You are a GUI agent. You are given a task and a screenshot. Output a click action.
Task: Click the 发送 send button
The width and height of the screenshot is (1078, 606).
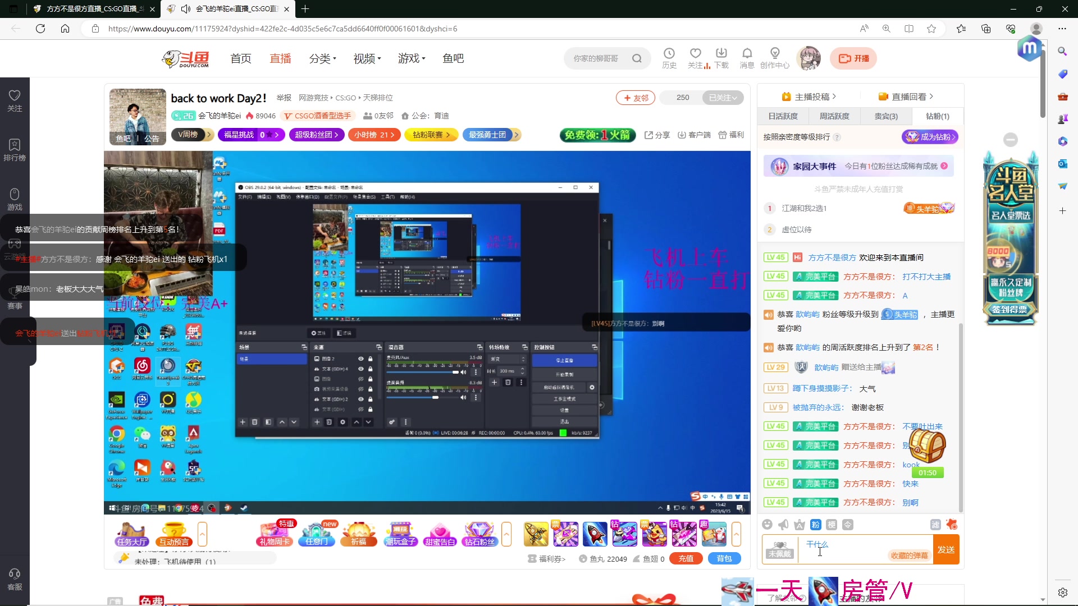[946, 549]
